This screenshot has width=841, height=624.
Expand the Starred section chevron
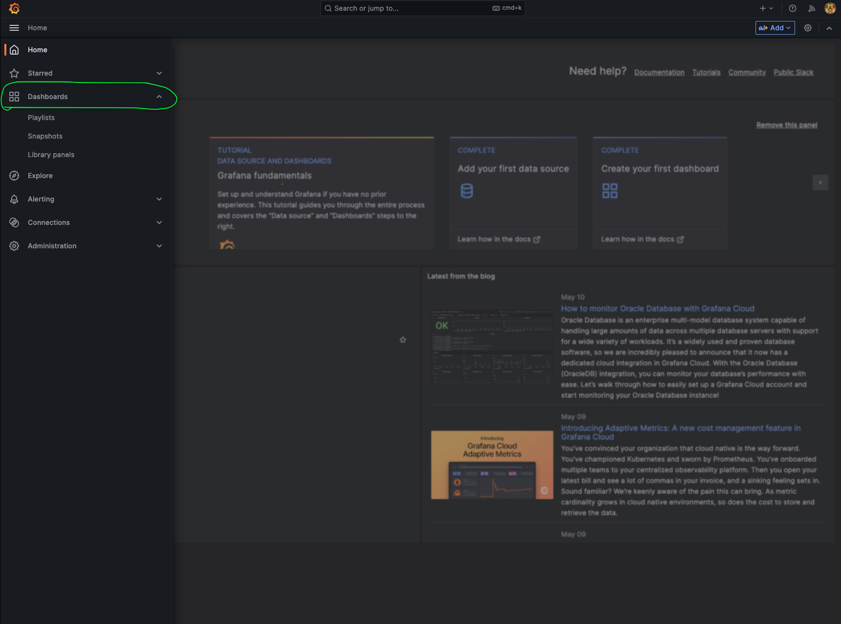tap(159, 73)
